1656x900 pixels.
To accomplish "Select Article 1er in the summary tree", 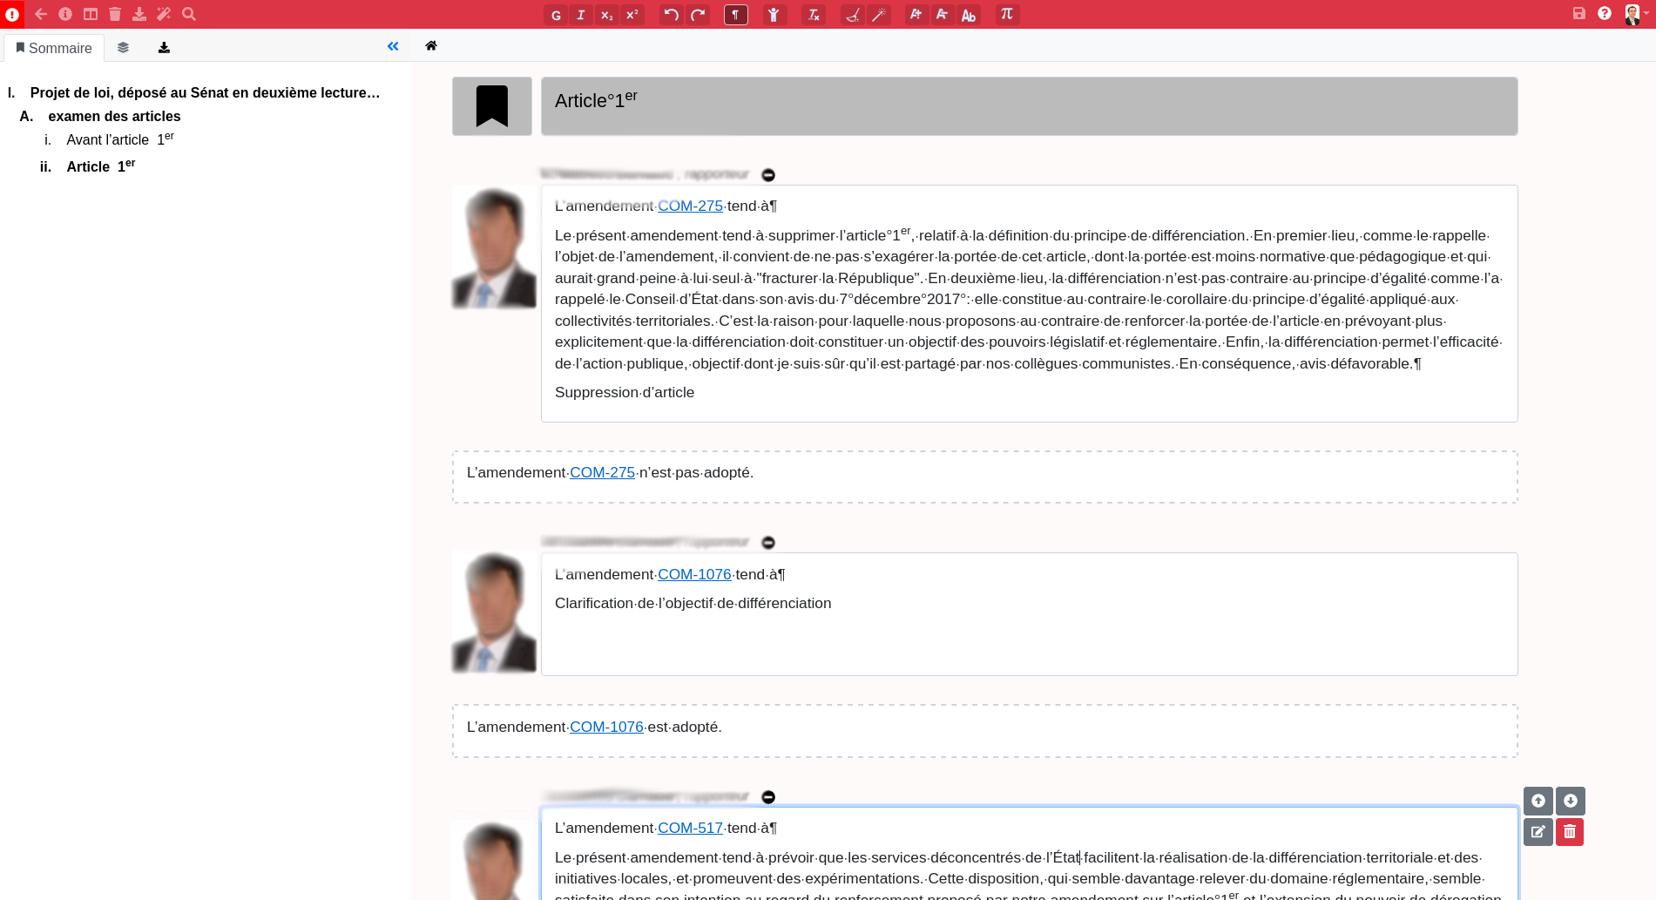I will [x=101, y=166].
